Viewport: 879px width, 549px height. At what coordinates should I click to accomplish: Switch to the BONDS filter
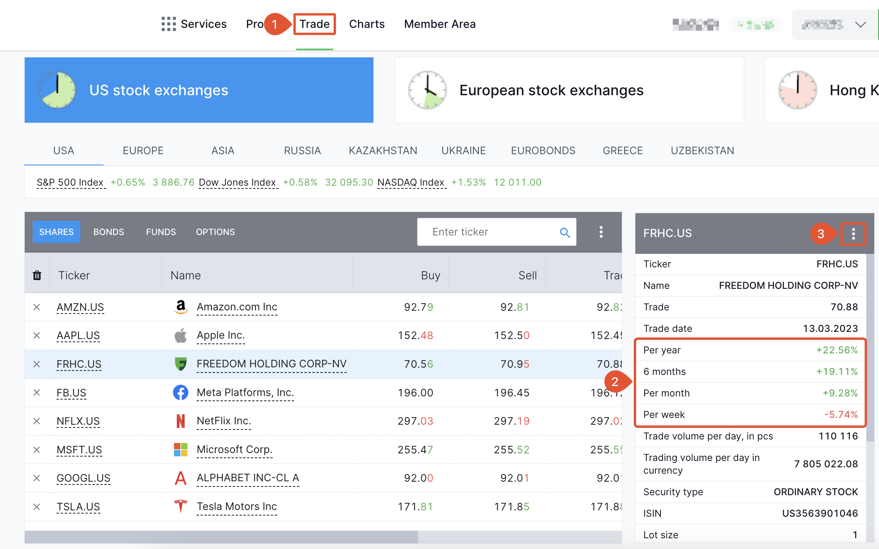(109, 232)
